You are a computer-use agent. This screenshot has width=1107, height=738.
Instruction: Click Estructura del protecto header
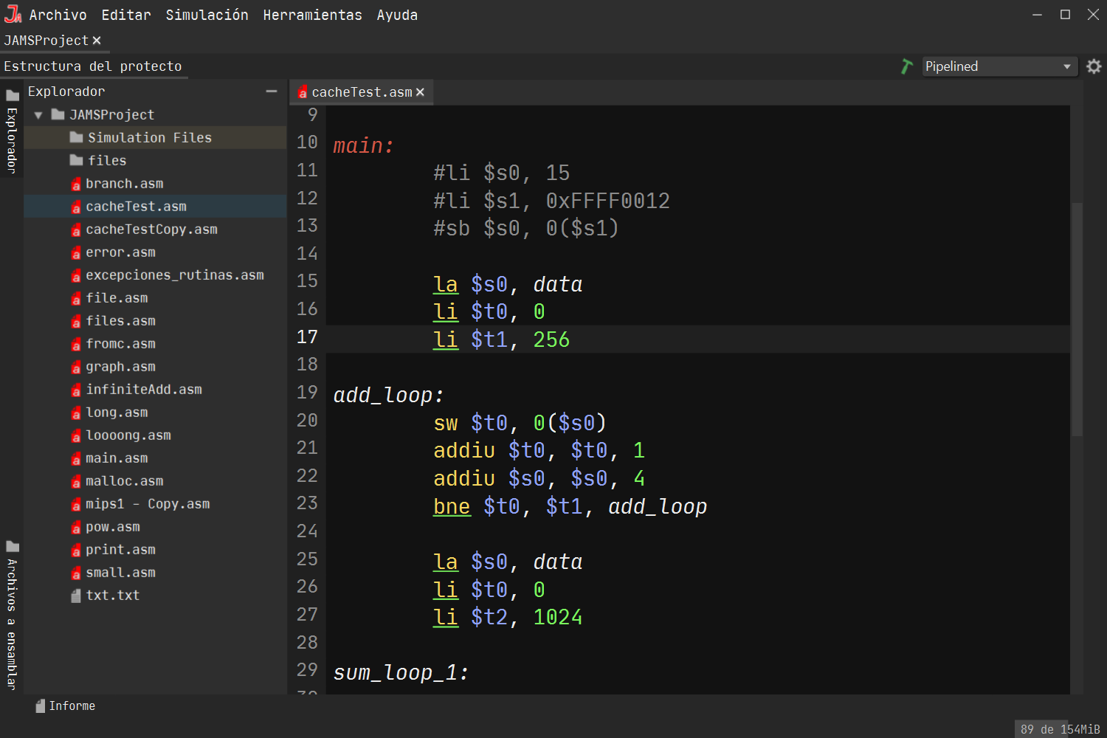click(94, 66)
